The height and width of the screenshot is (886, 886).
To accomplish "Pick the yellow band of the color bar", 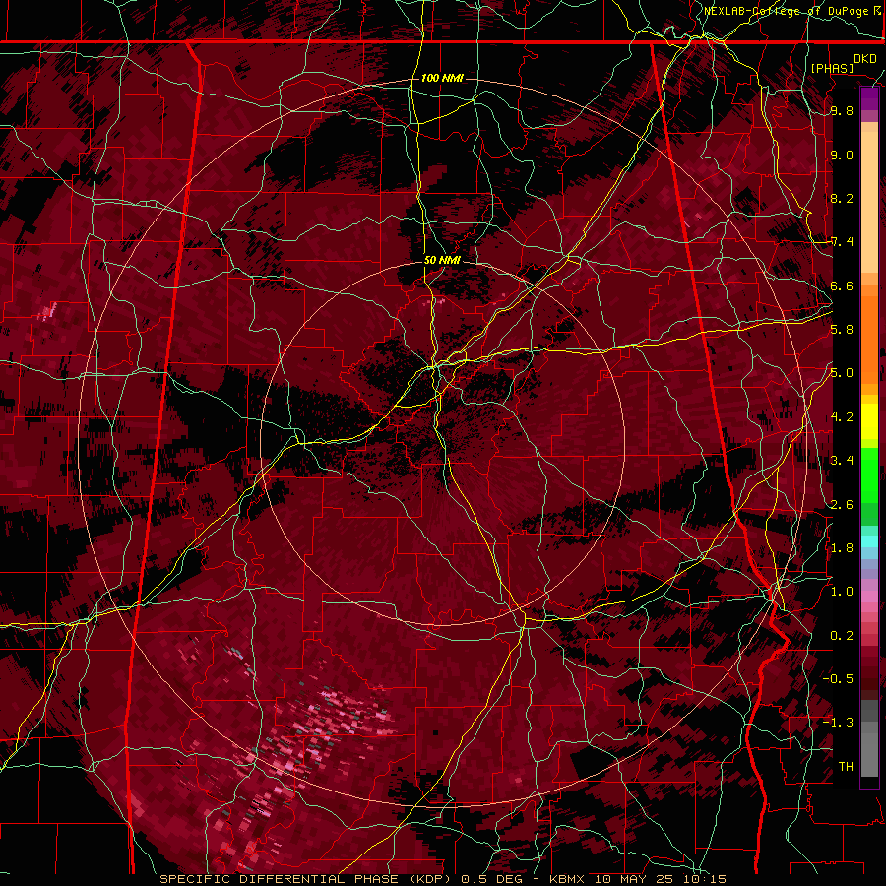I will 869,421.
